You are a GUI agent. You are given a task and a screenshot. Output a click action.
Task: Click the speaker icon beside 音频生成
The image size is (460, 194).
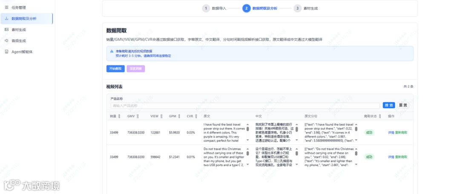[x=6, y=41]
